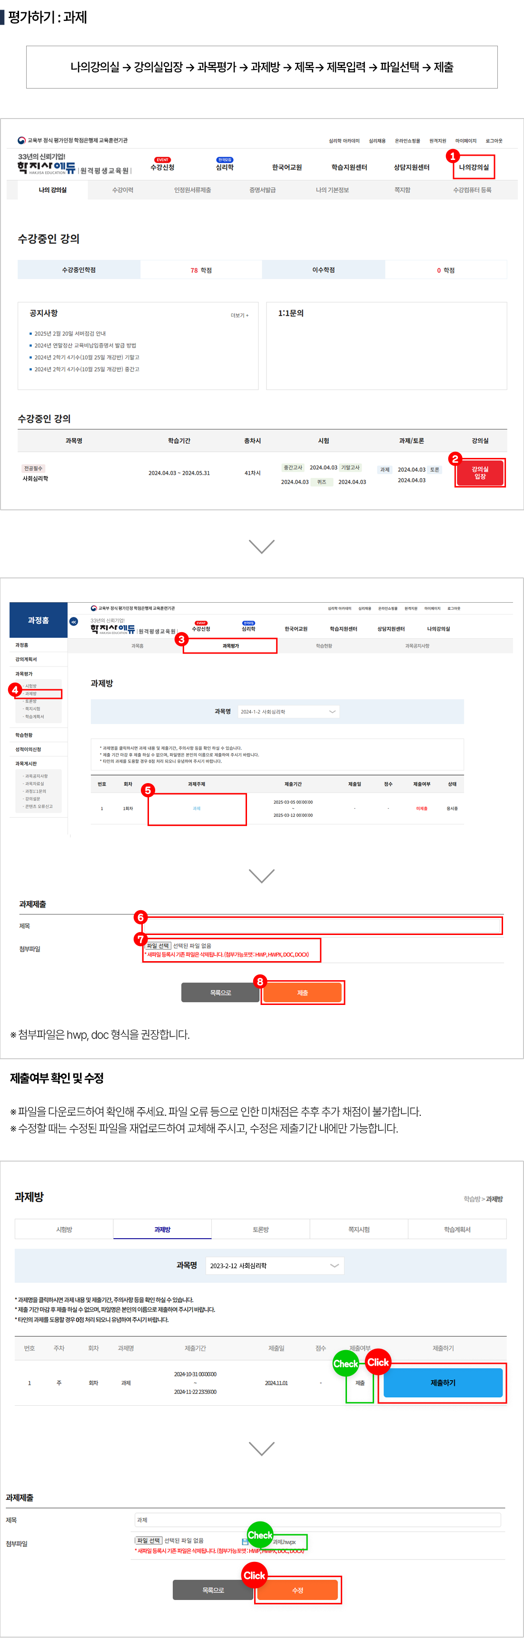Click the 과정홈 blue sidebar header

pos(38,620)
